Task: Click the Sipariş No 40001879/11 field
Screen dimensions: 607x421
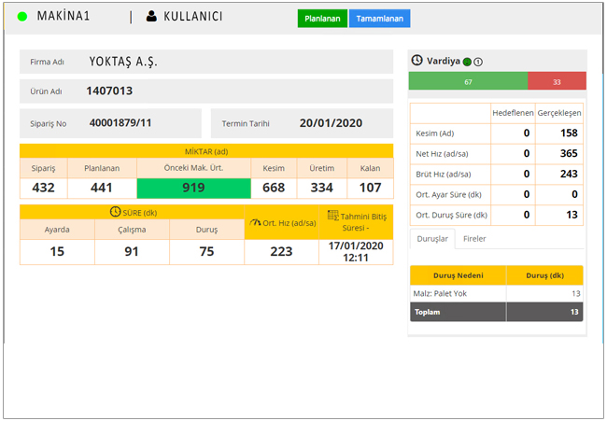Action: tap(110, 122)
